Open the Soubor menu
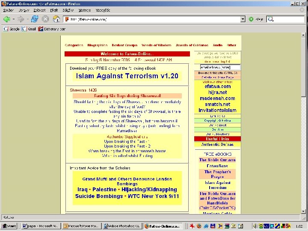Viewport: 308px width, 231px height. [9, 10]
